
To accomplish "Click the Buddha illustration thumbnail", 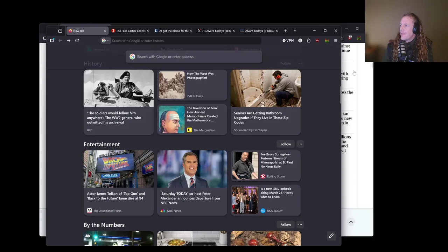I will [x=171, y=119].
